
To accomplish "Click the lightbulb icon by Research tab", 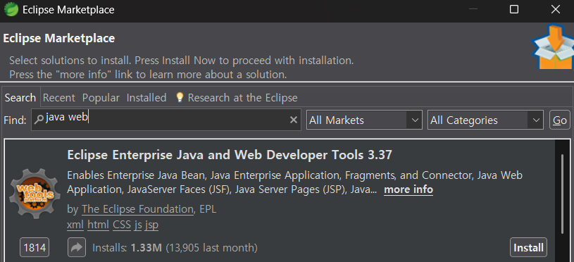I will [180, 97].
